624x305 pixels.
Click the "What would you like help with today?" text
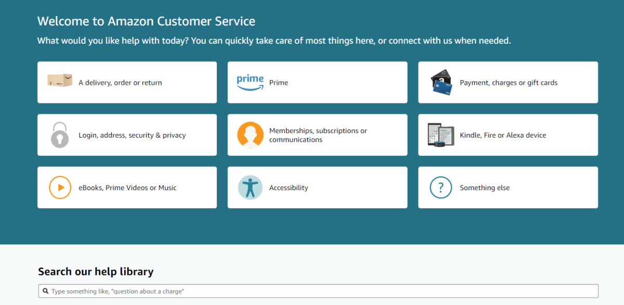tap(113, 41)
